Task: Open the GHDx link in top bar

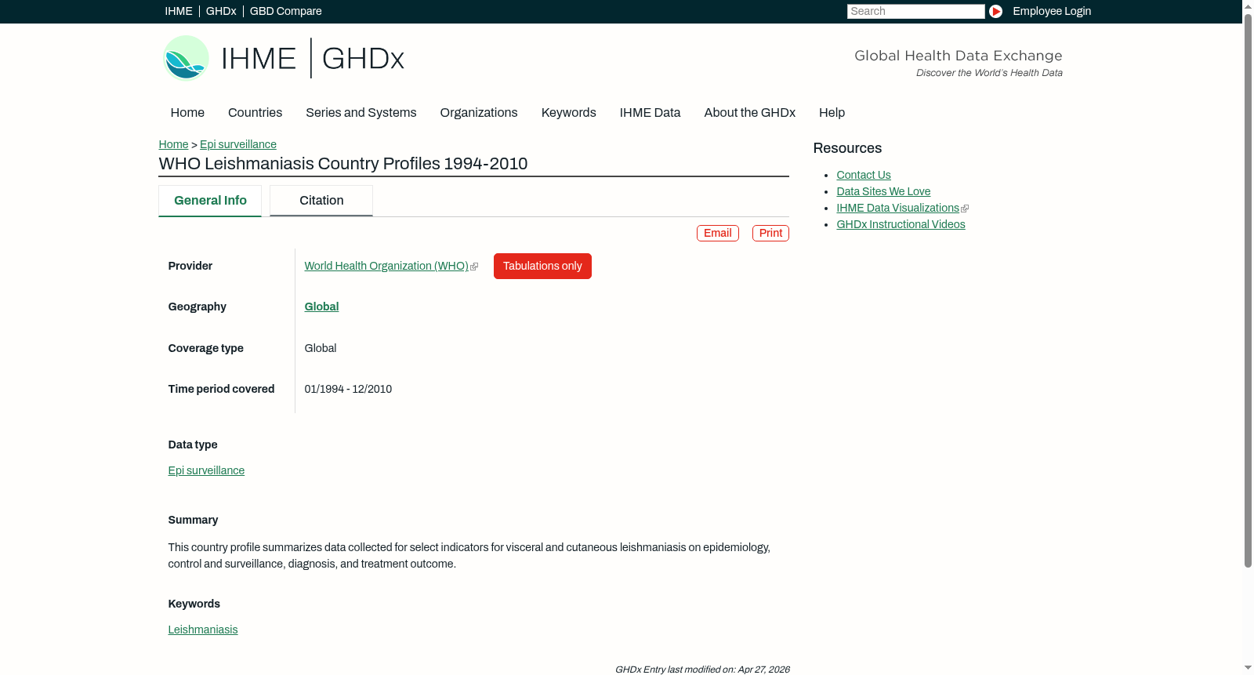Action: tap(221, 11)
